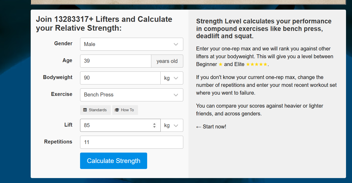Expand the Exercise dropdown showing Bench Press
This screenshot has height=183, width=352.
(132, 95)
